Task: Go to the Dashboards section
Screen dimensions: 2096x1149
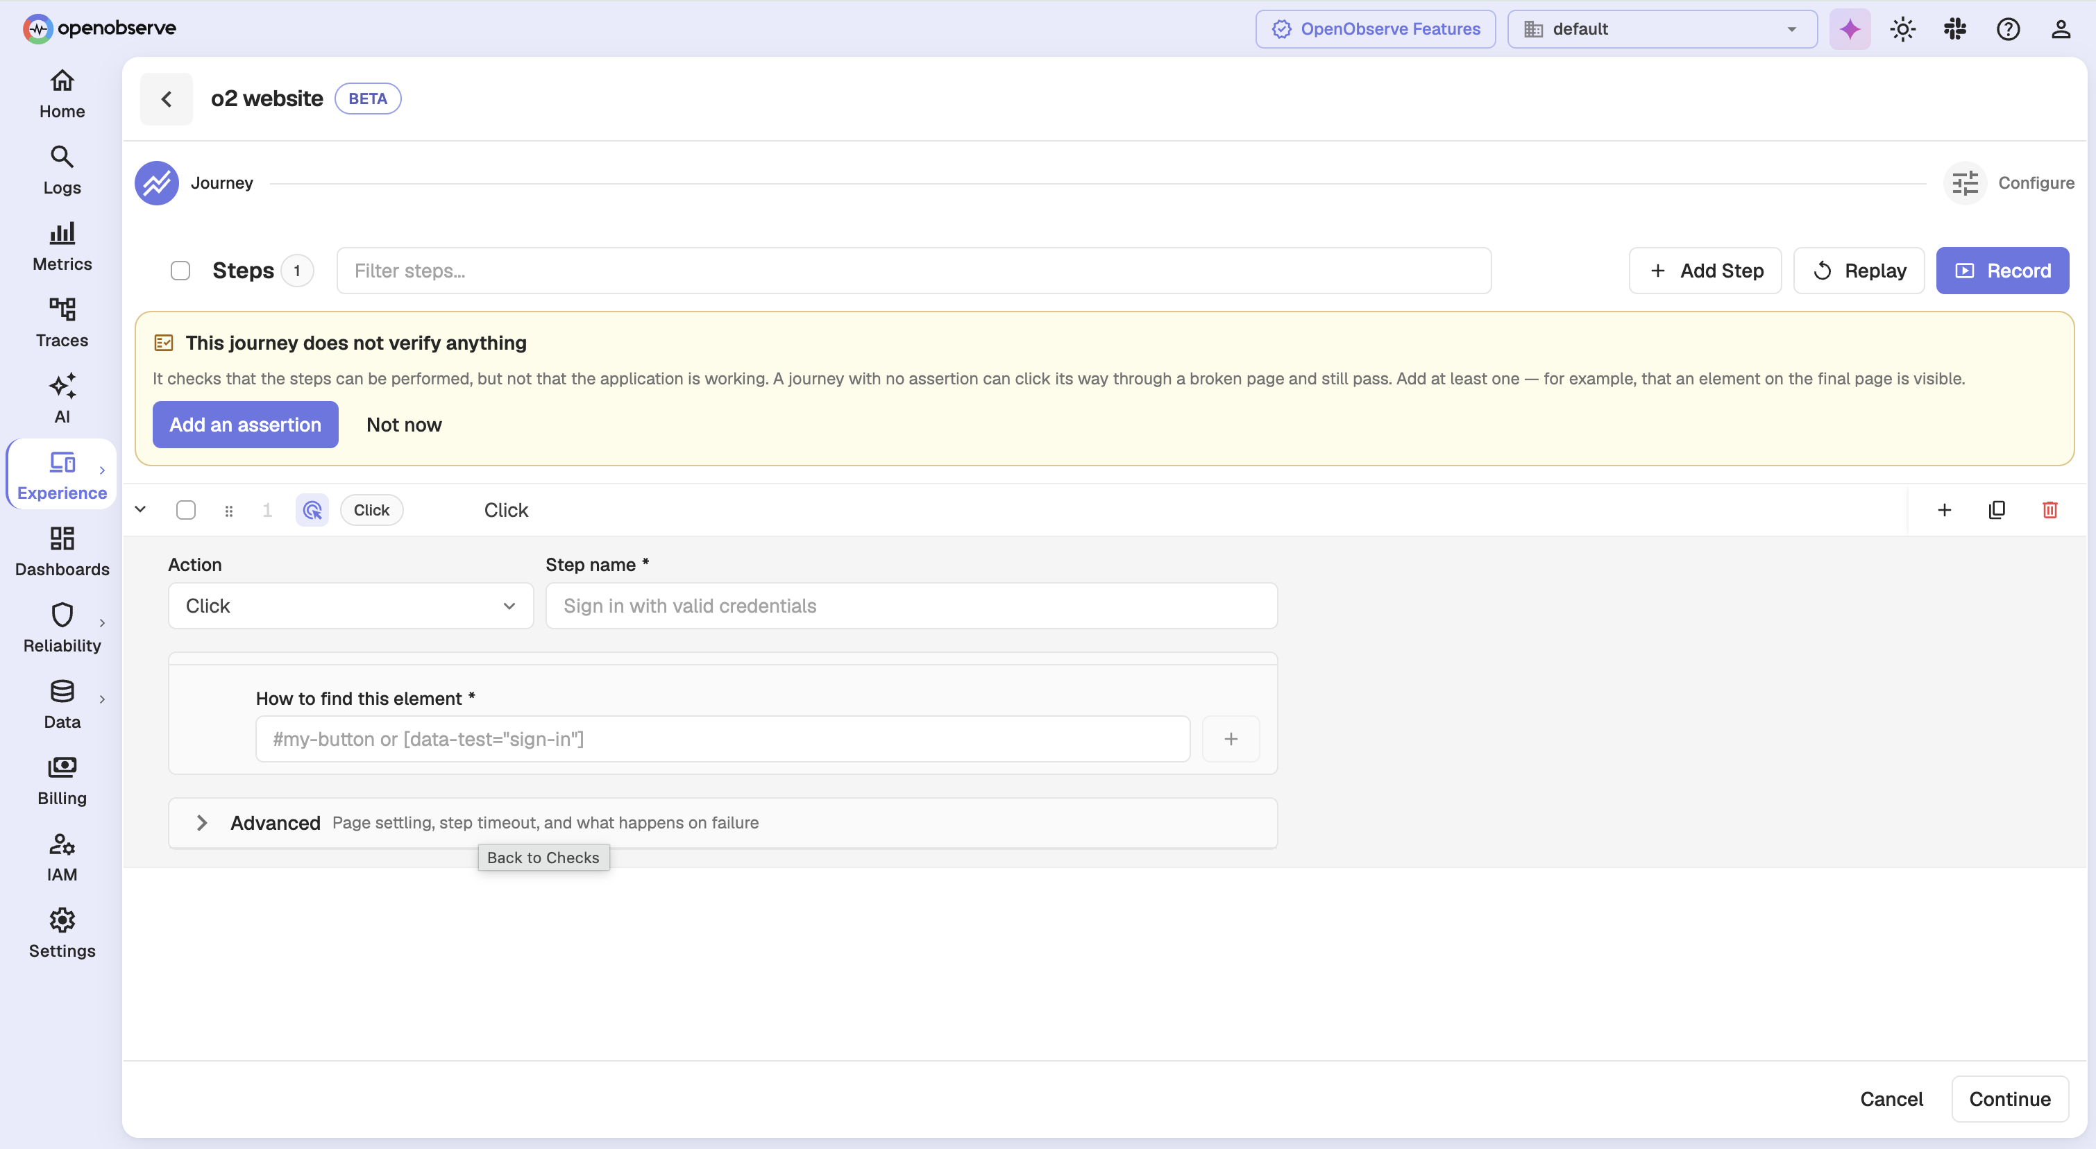Action: [62, 553]
